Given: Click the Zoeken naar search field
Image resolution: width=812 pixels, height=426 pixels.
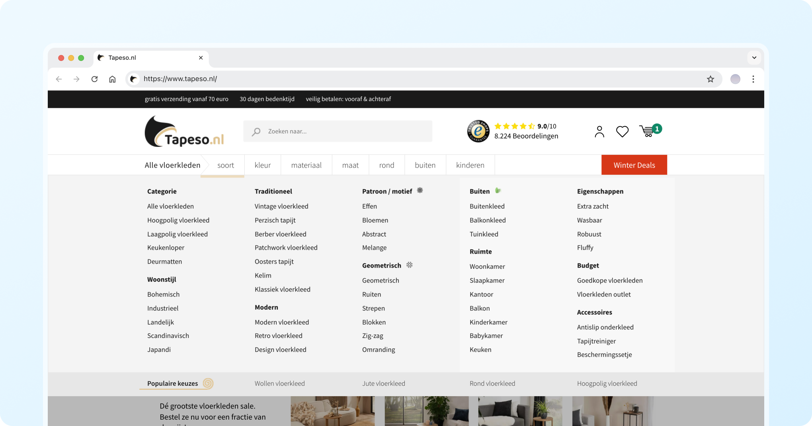Looking at the screenshot, I should [342, 131].
